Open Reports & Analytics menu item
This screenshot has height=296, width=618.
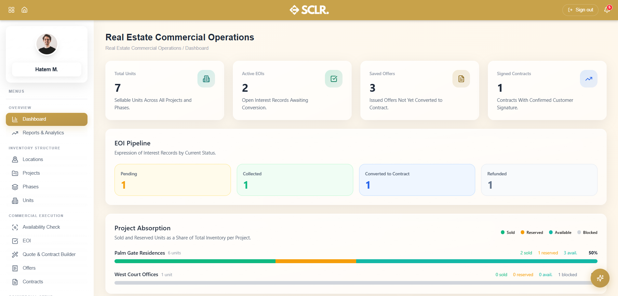pos(47,133)
